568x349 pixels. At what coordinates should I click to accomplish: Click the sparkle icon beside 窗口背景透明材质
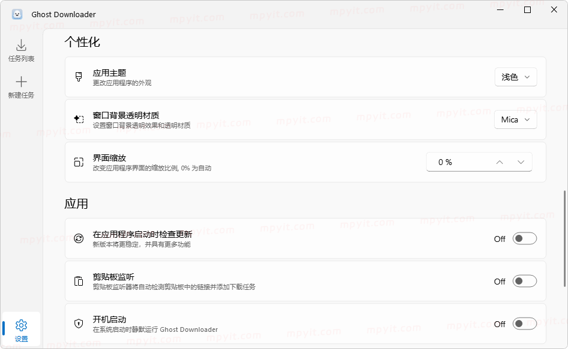click(x=79, y=119)
